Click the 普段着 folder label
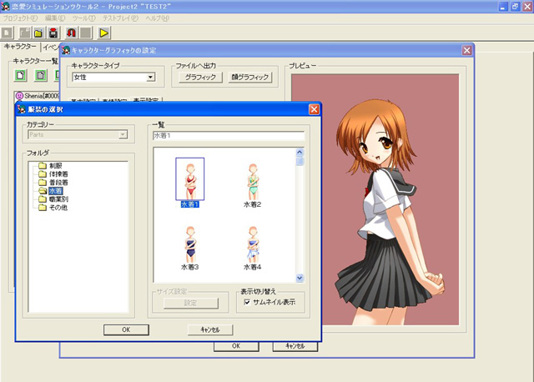 tap(58, 183)
